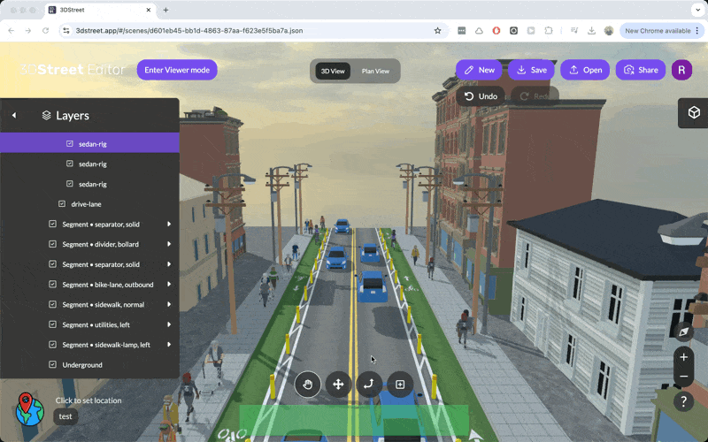Click the compass orientation icon
This screenshot has height=442, width=708.
tap(683, 332)
